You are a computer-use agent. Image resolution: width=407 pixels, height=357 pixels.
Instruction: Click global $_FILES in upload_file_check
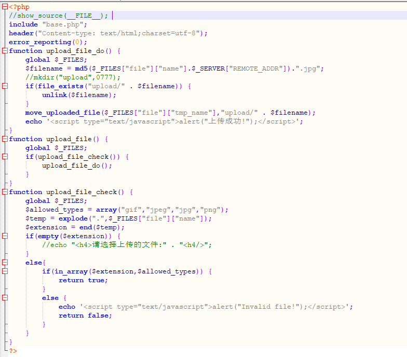pos(56,201)
